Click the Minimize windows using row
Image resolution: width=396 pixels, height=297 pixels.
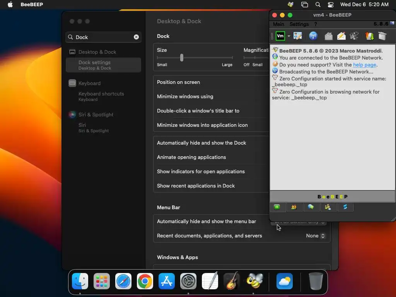click(x=211, y=96)
